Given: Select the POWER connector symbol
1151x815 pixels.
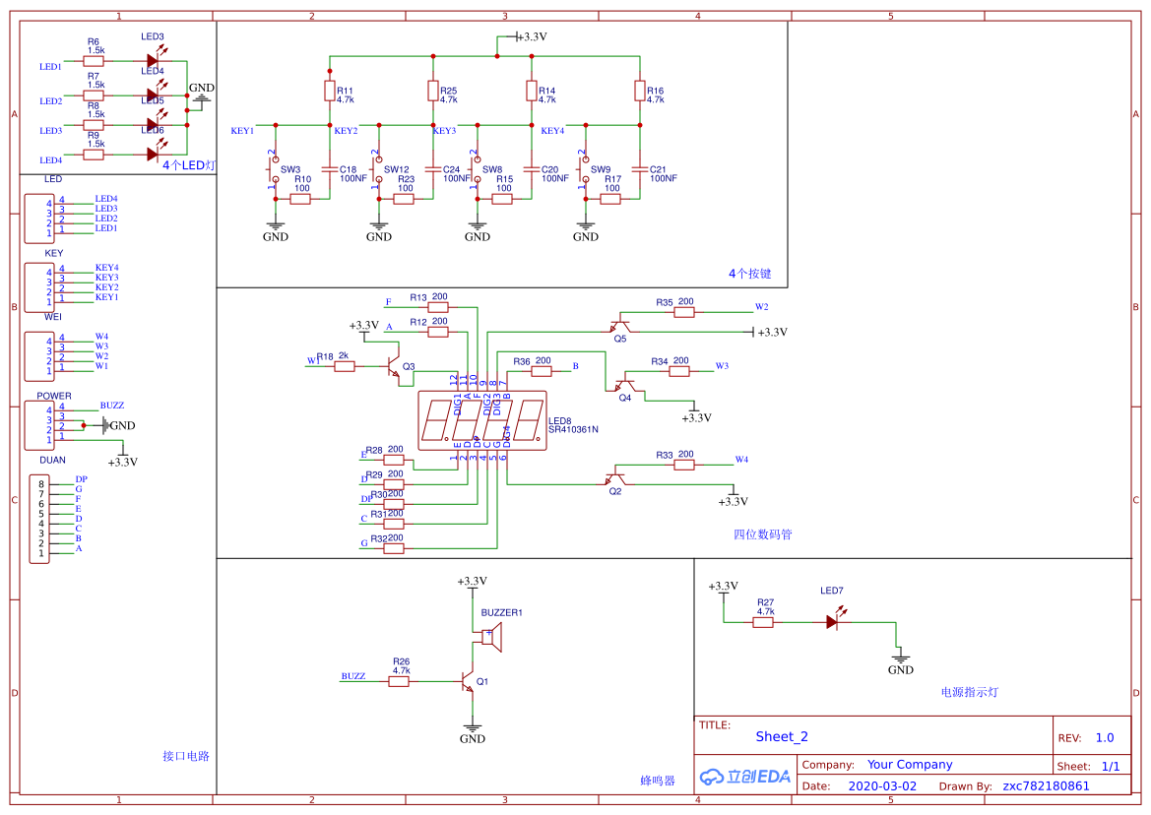Looking at the screenshot, I should tap(39, 425).
